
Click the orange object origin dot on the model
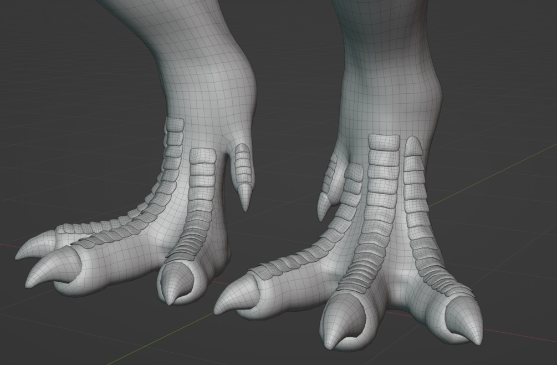(x=260, y=290)
